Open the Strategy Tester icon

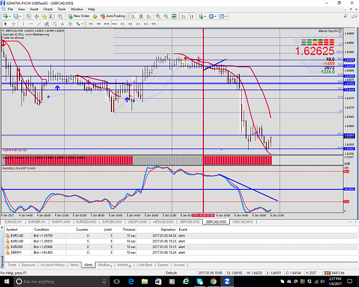(x=60, y=16)
